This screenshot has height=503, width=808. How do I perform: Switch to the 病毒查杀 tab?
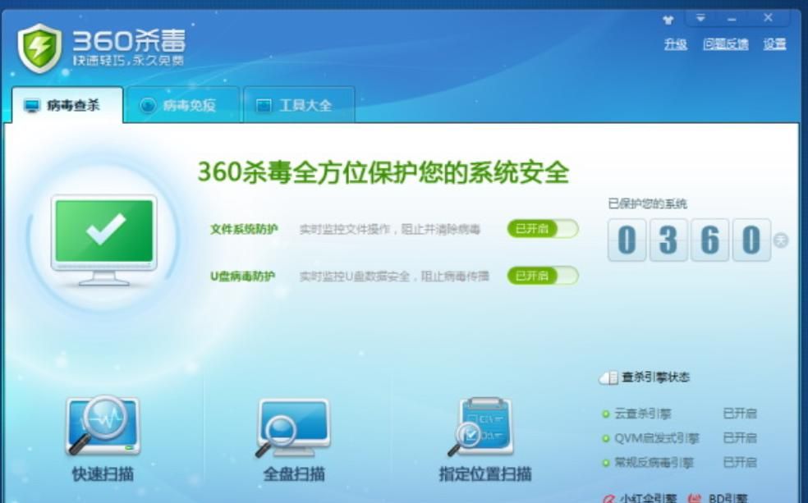pyautogui.click(x=67, y=105)
